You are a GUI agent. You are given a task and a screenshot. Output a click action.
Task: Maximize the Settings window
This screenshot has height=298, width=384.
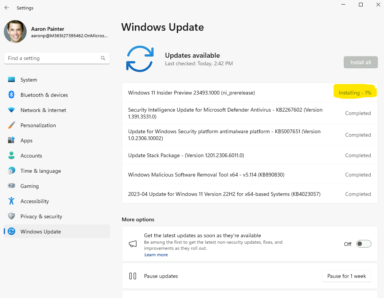pos(360,5)
